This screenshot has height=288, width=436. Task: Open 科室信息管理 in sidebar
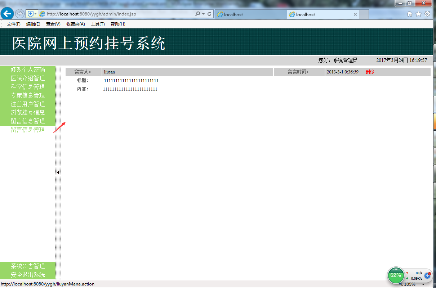(x=28, y=87)
